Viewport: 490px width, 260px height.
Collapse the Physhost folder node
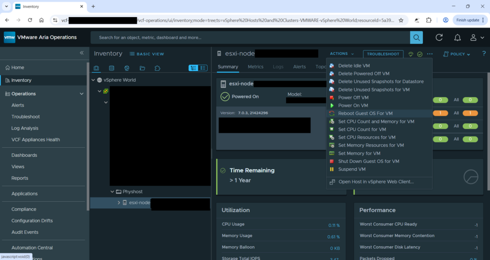112,192
